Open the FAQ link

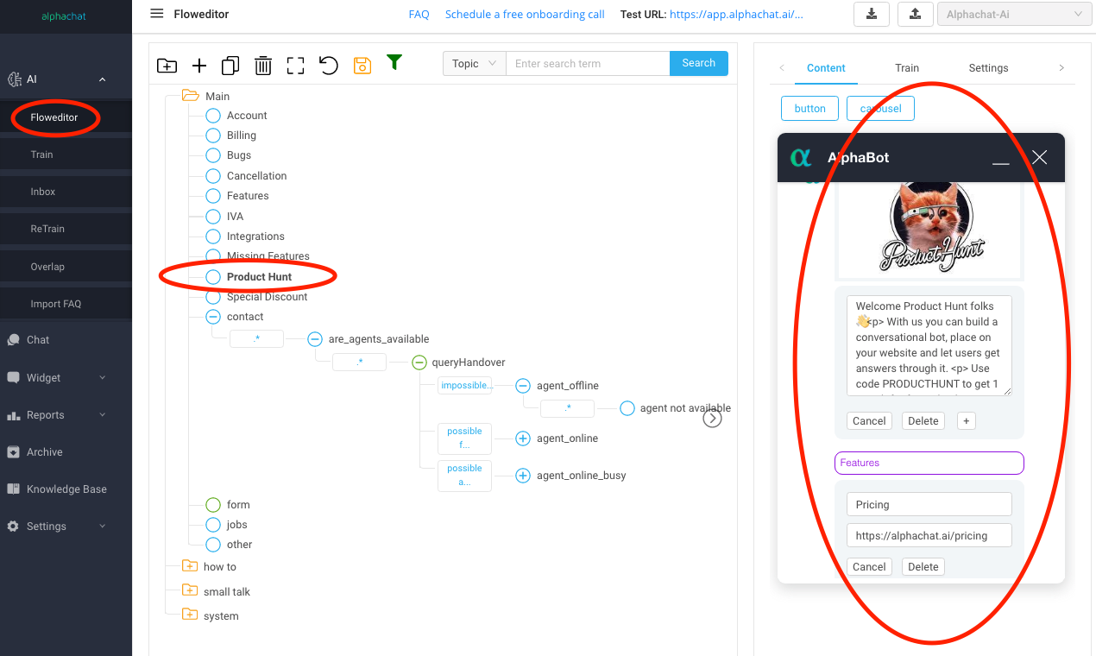click(x=419, y=15)
